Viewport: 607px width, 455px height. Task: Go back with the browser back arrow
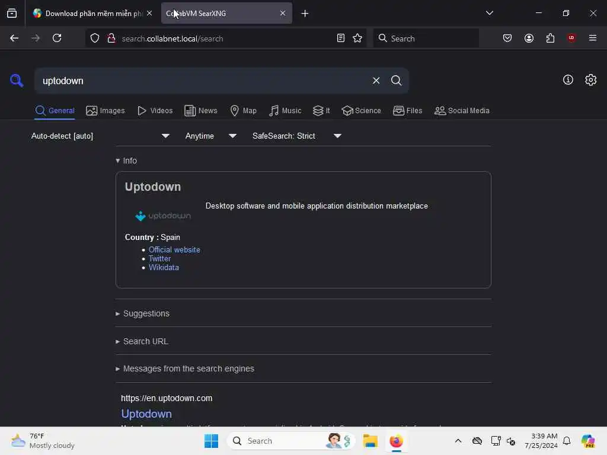pos(14,38)
